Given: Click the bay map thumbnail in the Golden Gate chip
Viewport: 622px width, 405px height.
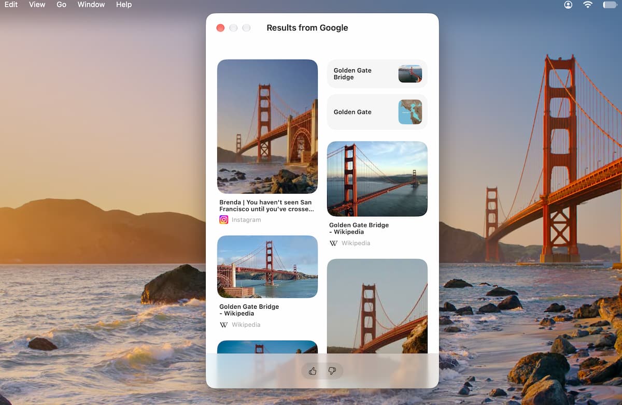Looking at the screenshot, I should pos(410,112).
